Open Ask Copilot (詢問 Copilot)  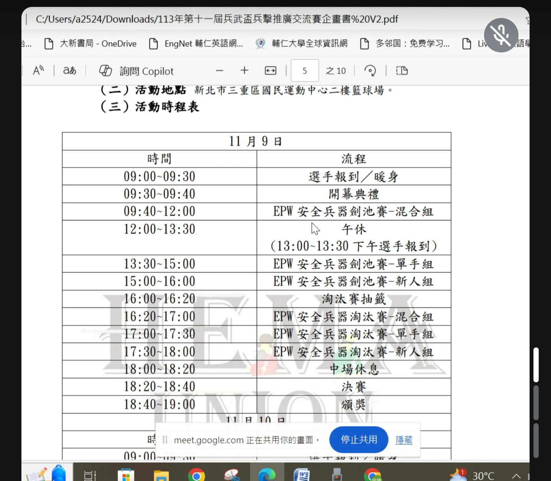[137, 71]
